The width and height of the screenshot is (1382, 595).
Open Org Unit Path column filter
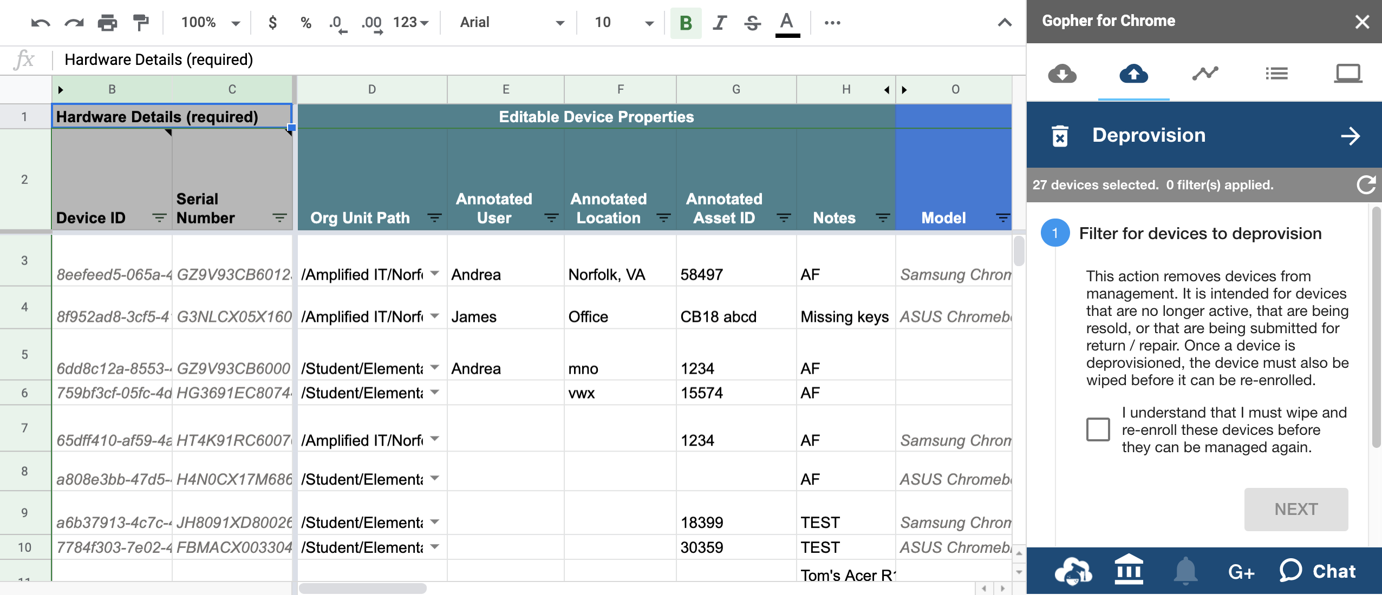[434, 218]
